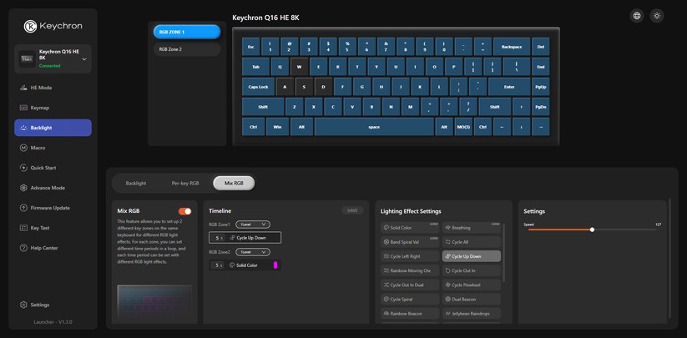The image size is (687, 338).
Task: Click the Macro sidebar icon
Action: [x=23, y=148]
